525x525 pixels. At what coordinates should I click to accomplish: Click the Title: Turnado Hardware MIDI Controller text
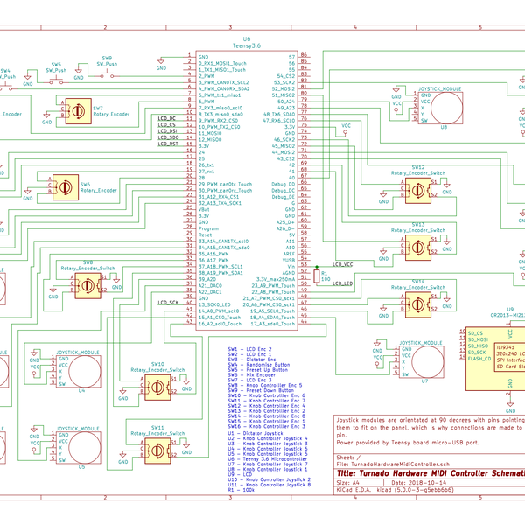click(x=430, y=473)
